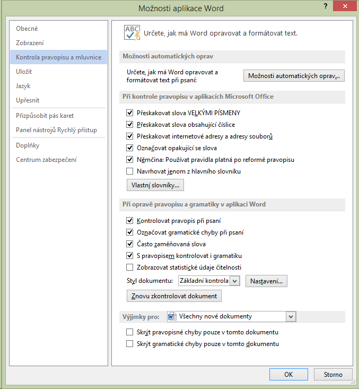Select Panel nástrojů Rychlý přístup category
Image resolution: width=359 pixels, height=389 pixels.
click(58, 130)
